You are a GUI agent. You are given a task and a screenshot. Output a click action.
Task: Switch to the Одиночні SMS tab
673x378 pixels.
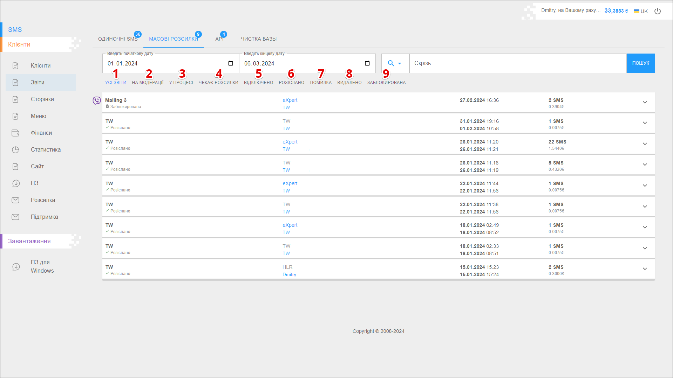pos(118,39)
